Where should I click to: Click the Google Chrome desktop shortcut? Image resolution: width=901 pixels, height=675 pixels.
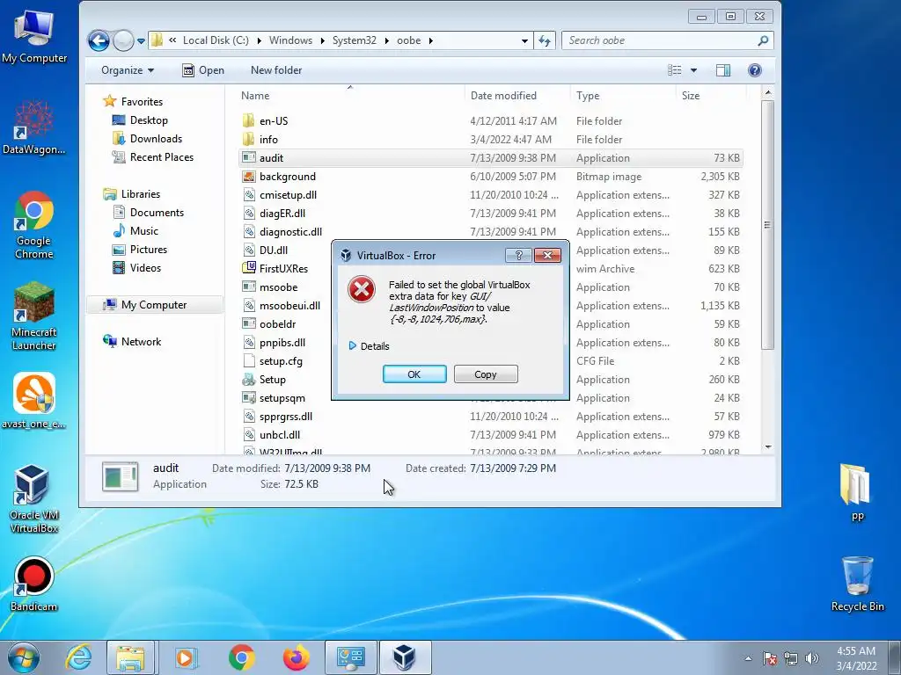click(34, 224)
